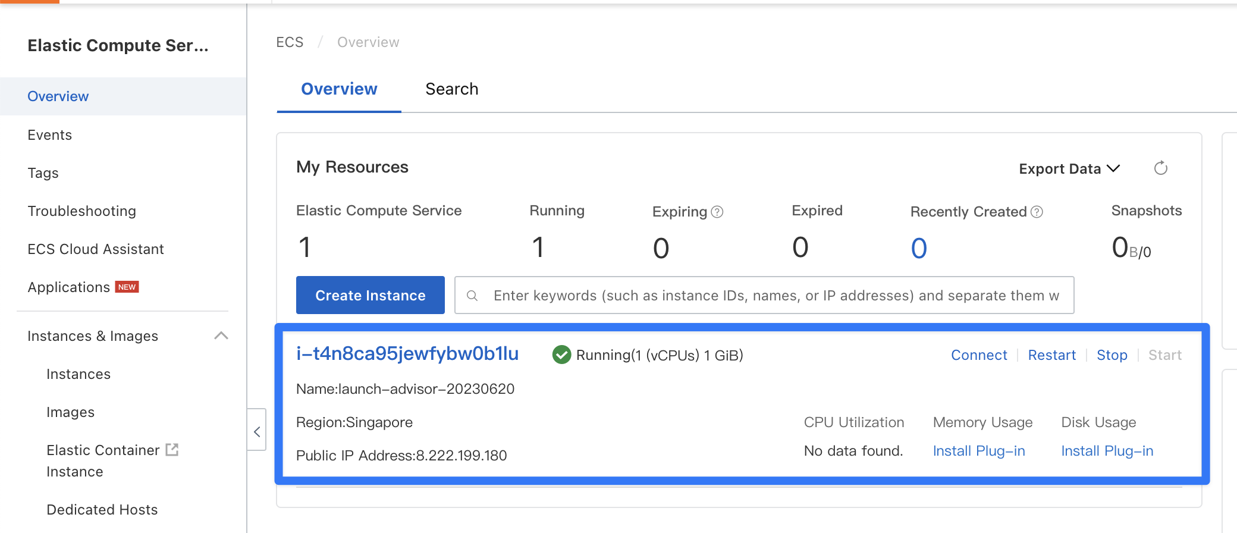The image size is (1237, 533).
Task: Collapse the Instances & Images section
Action: (221, 336)
